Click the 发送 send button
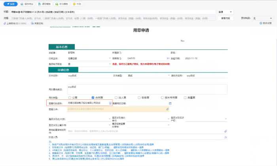Screen dimensions: 277x166 (10, 4)
